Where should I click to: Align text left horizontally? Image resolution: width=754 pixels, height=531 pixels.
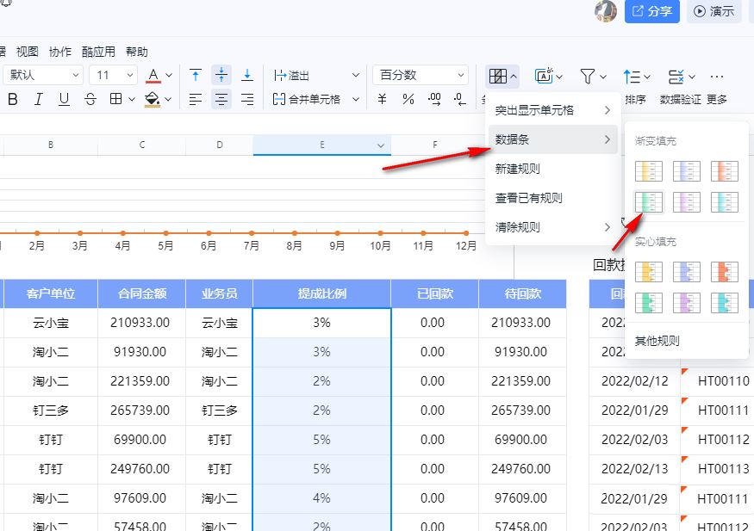click(196, 100)
